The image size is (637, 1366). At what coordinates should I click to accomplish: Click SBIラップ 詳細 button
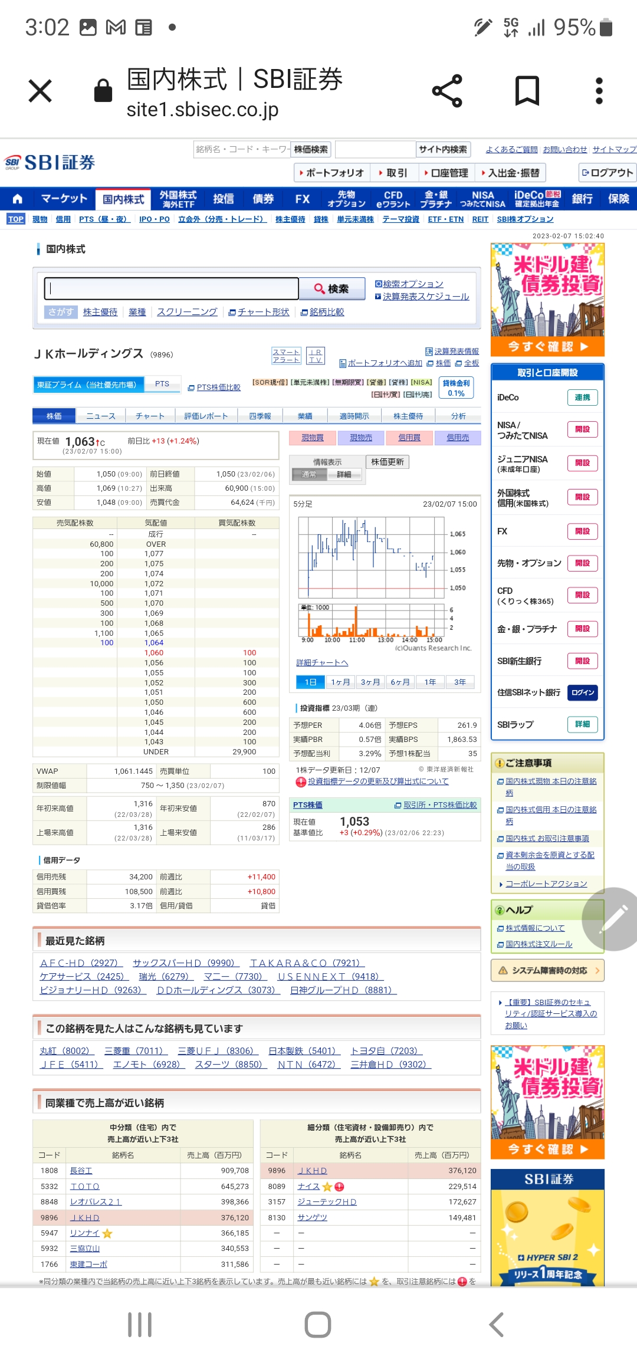pos(583,724)
